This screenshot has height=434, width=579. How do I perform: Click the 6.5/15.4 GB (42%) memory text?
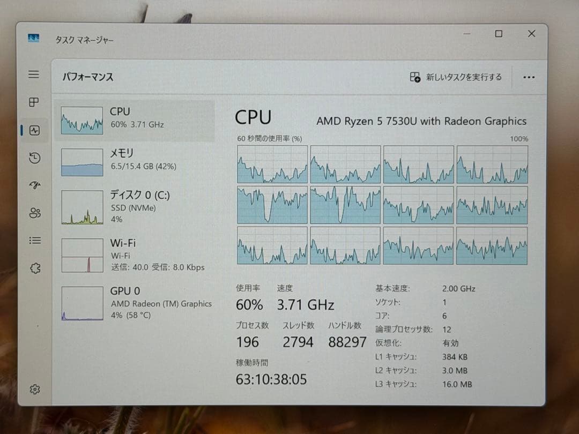pos(144,167)
